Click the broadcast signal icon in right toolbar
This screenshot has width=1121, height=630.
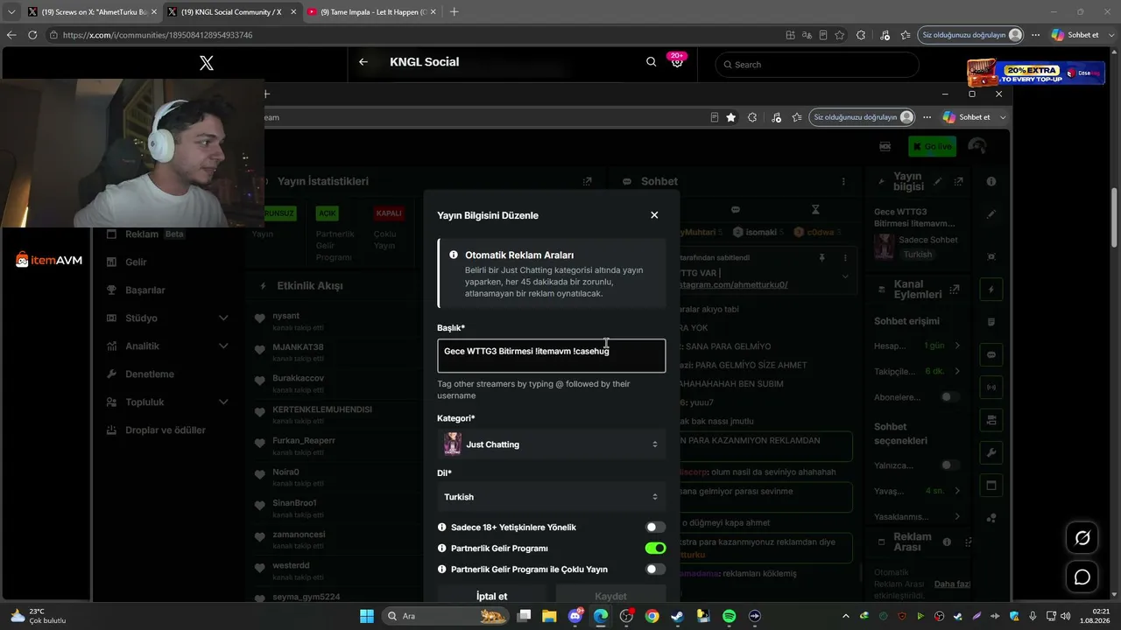tap(991, 387)
